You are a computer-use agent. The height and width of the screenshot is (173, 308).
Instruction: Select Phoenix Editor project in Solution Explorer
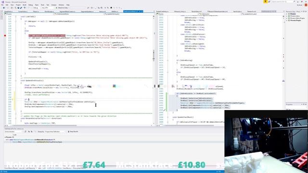295,16
